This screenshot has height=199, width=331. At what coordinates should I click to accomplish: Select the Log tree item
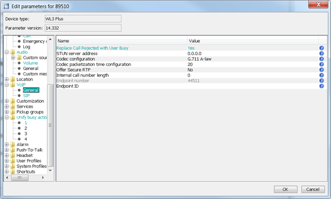pos(27,47)
